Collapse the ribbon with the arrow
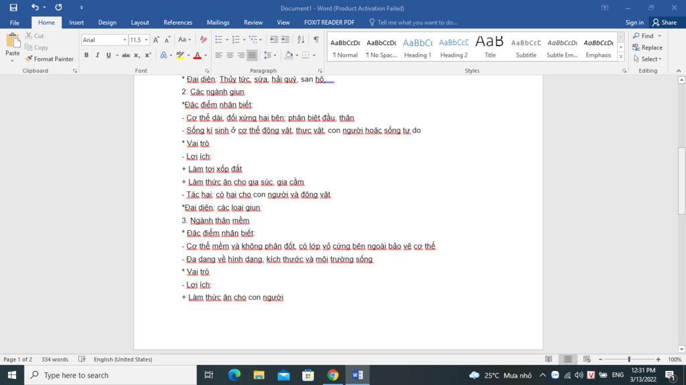Screen dimensions: 686x385 pyautogui.click(x=679, y=71)
